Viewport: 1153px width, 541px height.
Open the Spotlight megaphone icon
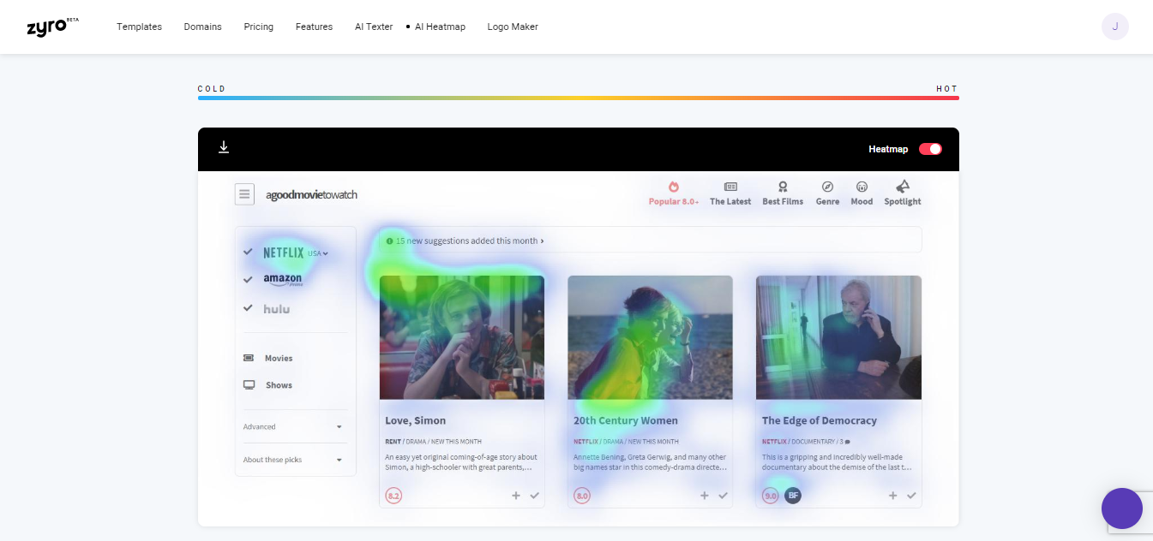click(903, 187)
